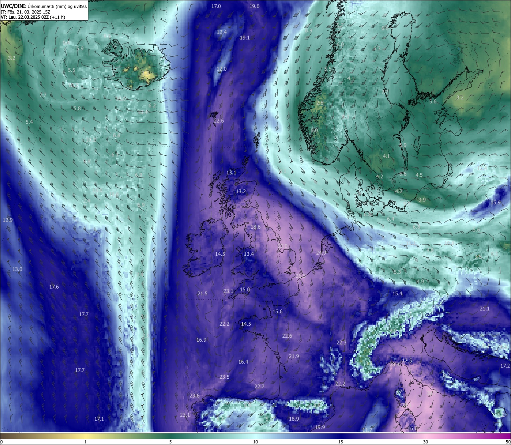Click the 18.6 value label
The height and width of the screenshot is (445, 511).
point(255,227)
